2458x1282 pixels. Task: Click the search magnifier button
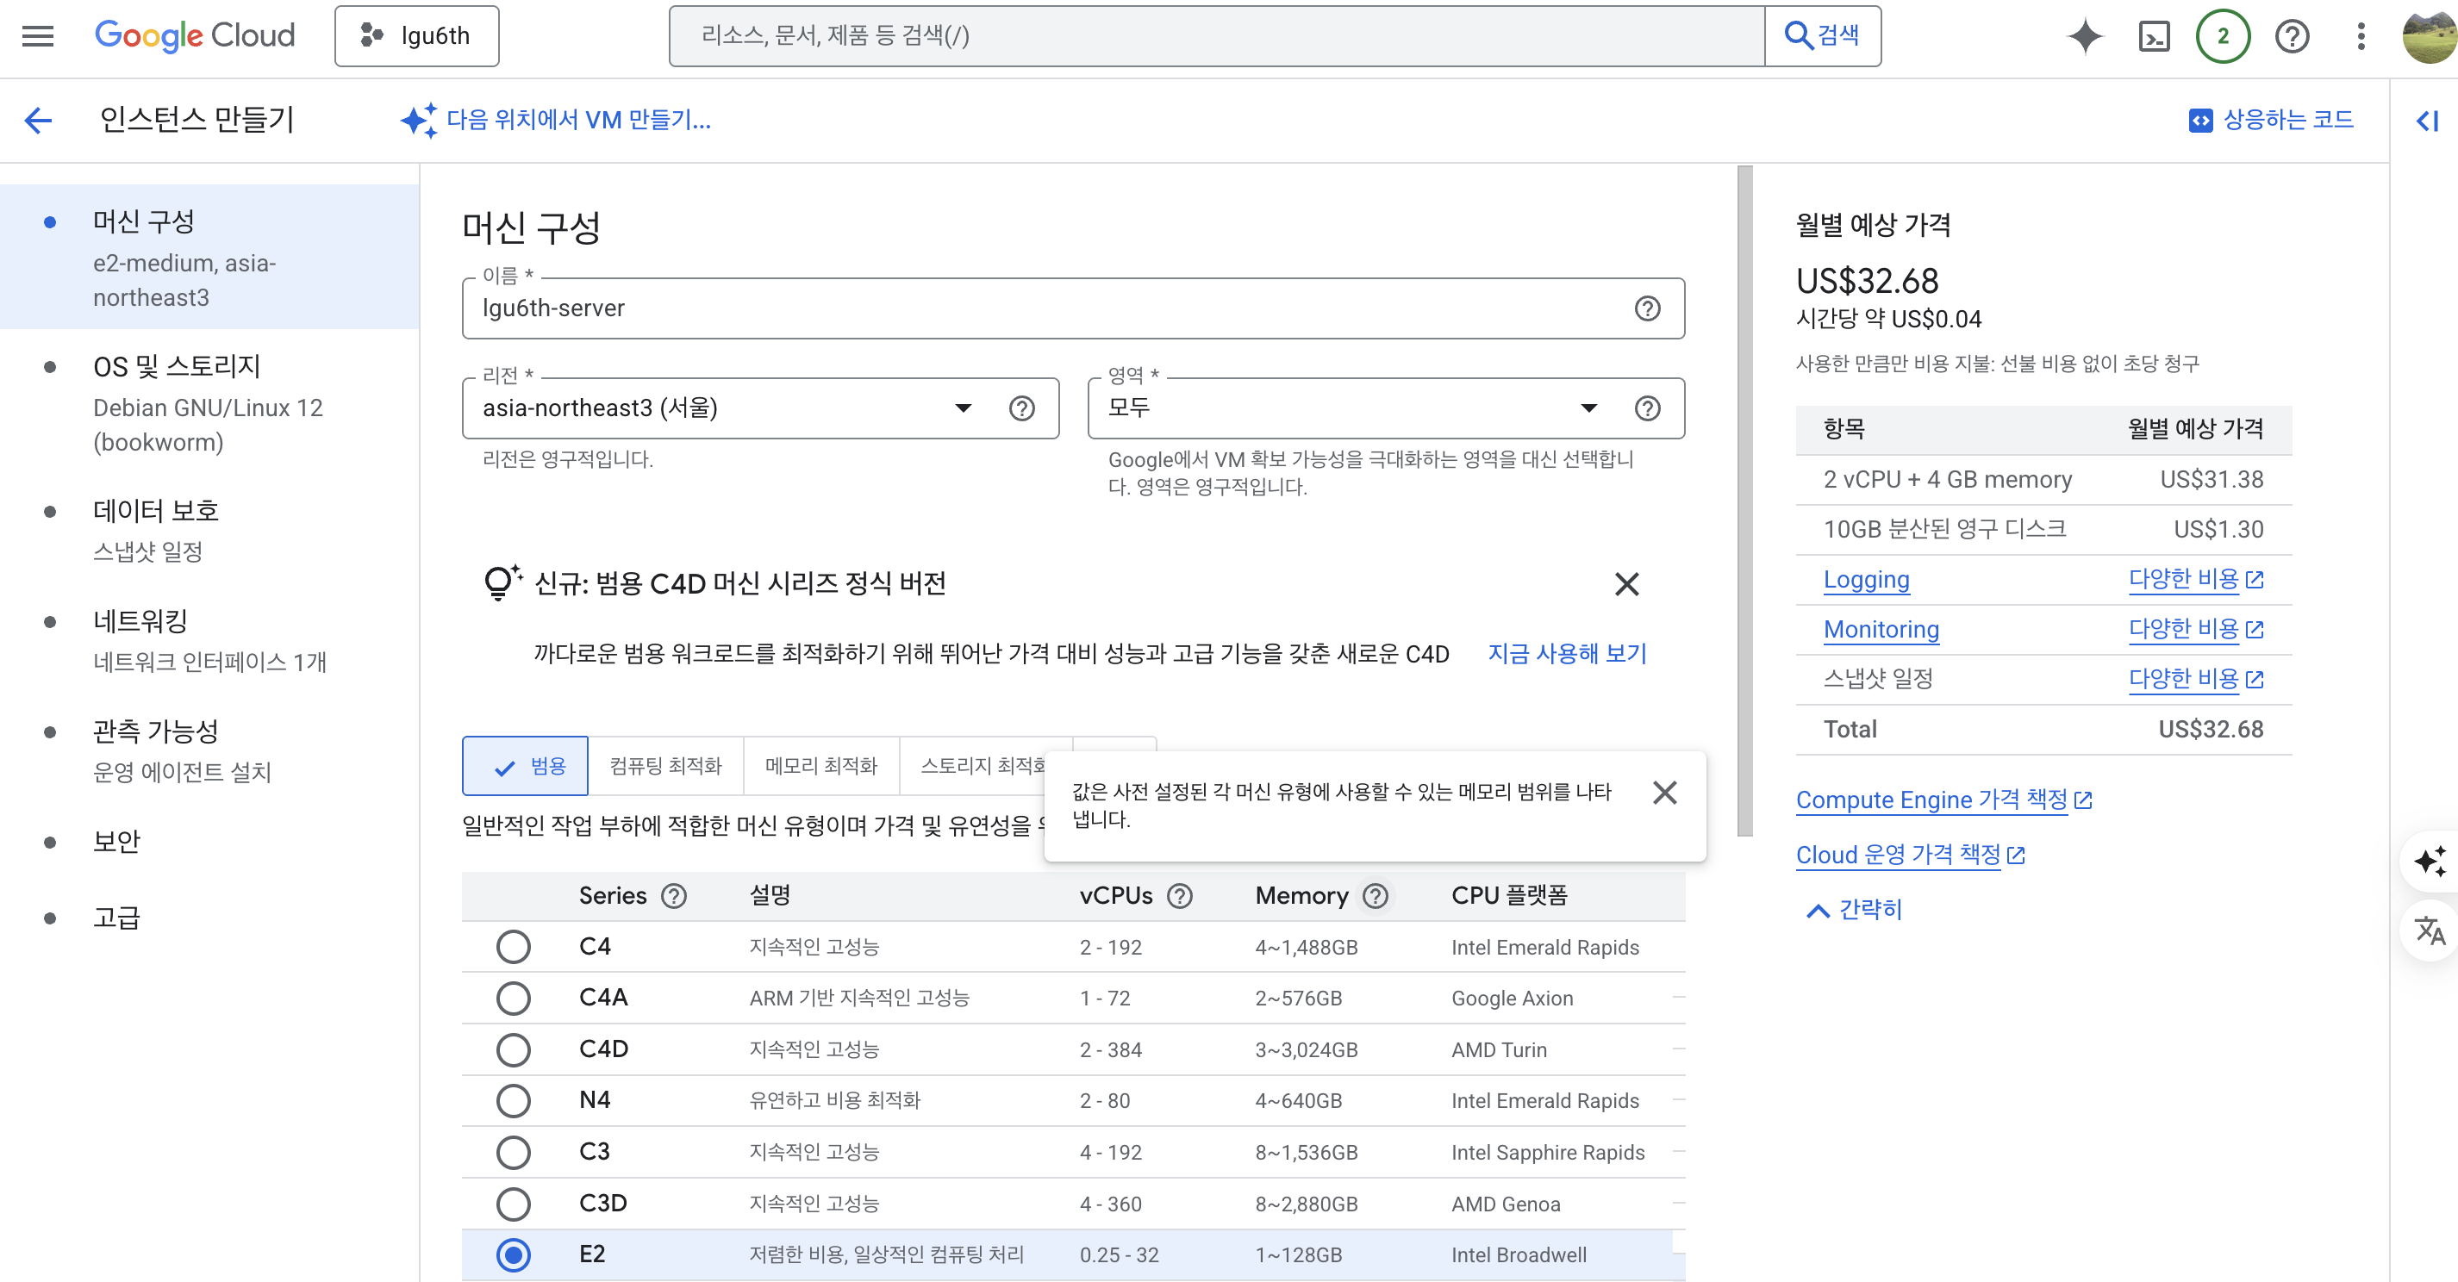point(1823,36)
